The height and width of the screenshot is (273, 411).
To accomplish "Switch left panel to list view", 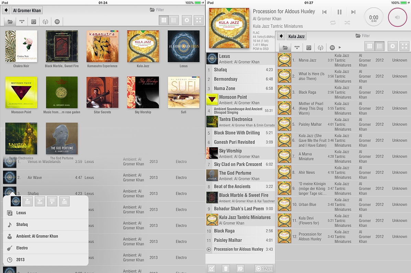I will click(x=174, y=20).
